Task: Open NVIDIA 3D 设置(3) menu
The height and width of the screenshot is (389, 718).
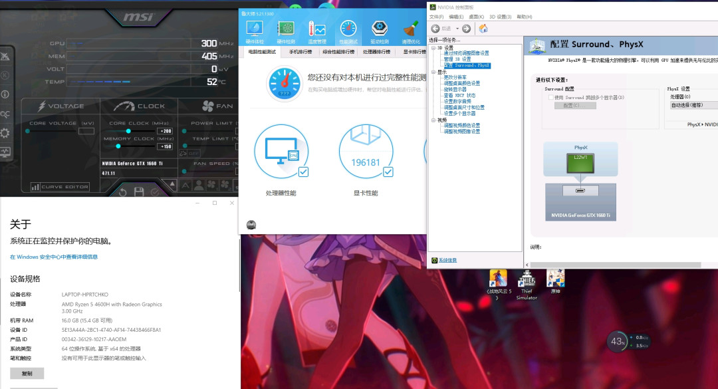Action: [500, 17]
